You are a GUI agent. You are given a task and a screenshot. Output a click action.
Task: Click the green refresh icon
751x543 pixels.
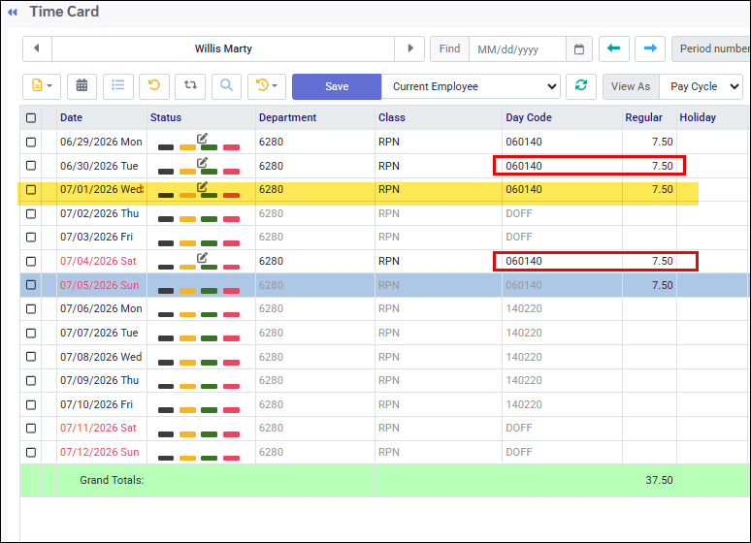coord(581,86)
